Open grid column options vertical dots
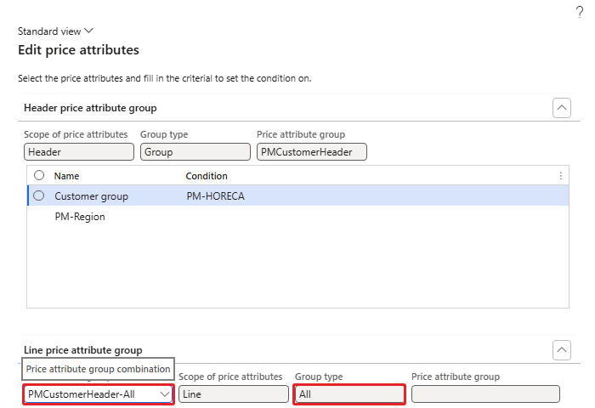595x408 pixels. tap(560, 176)
